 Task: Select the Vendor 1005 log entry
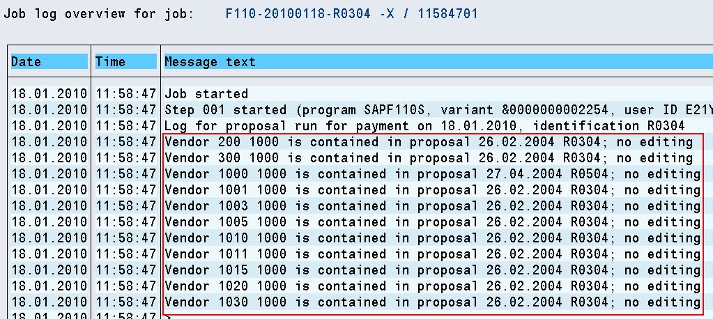click(x=432, y=222)
